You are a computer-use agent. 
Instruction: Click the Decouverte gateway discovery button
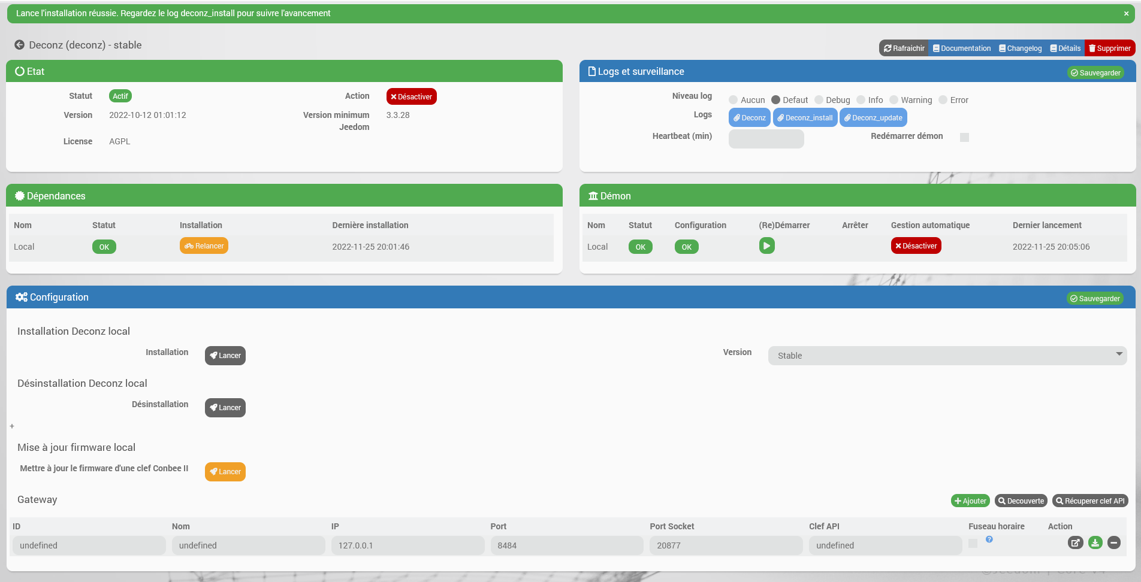point(1021,501)
